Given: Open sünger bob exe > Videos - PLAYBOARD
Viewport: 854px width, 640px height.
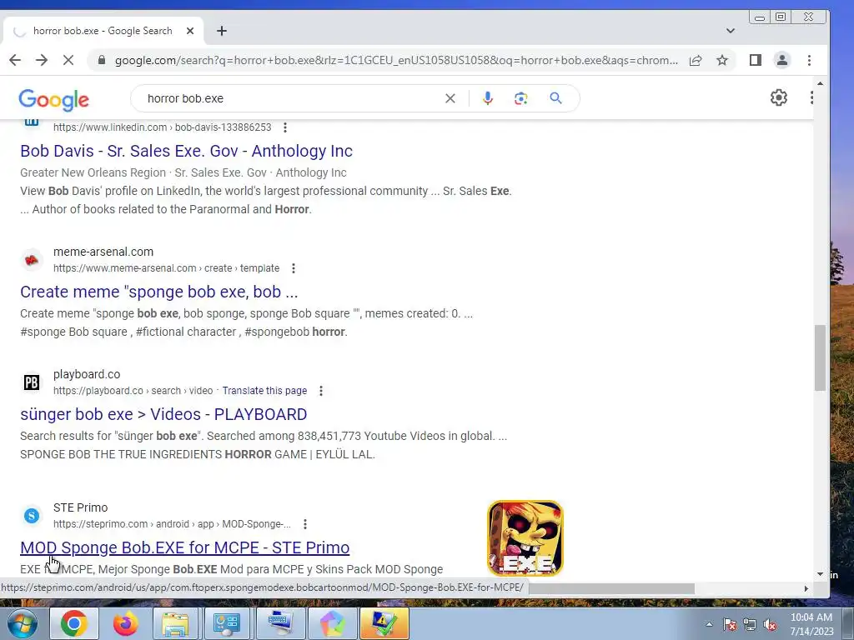Looking at the screenshot, I should (x=163, y=414).
